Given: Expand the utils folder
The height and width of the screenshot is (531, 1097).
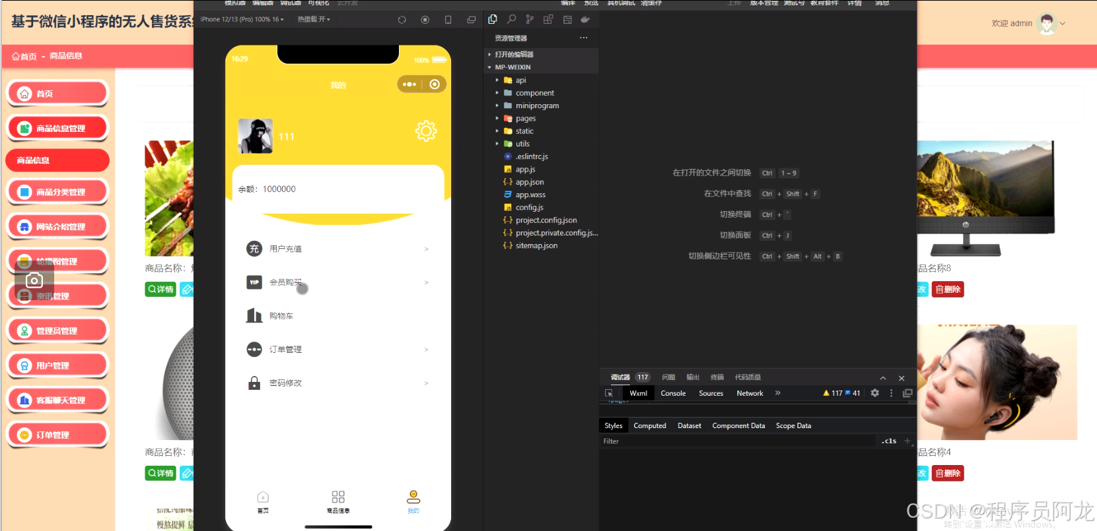Looking at the screenshot, I should coord(522,144).
